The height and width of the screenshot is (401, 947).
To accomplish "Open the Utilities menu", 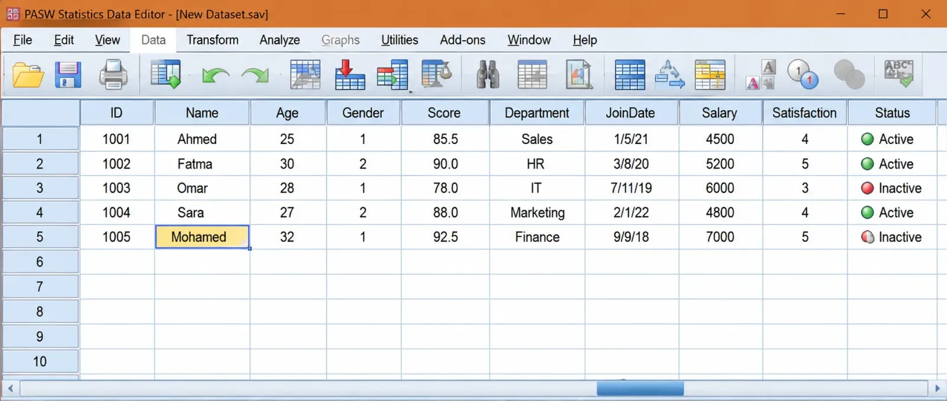I will click(x=400, y=40).
